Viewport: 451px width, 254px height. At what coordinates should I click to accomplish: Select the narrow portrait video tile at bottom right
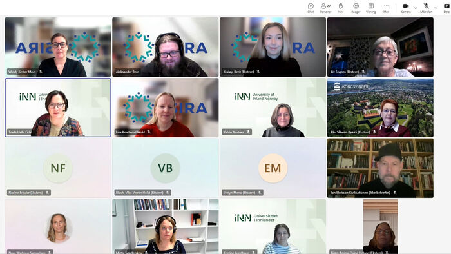pyautogui.click(x=380, y=226)
